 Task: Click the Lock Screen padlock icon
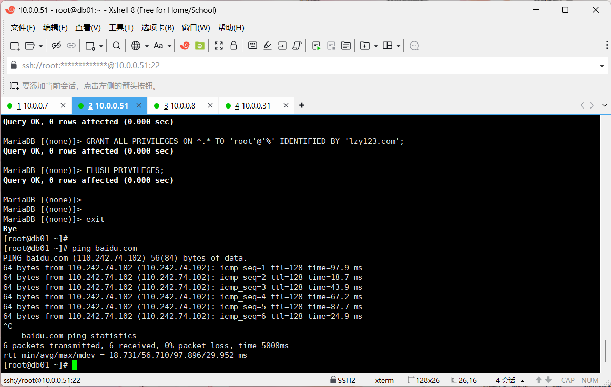(233, 46)
